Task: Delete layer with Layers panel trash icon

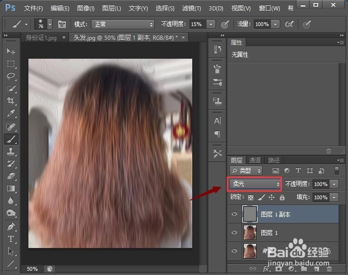Action: click(x=329, y=269)
